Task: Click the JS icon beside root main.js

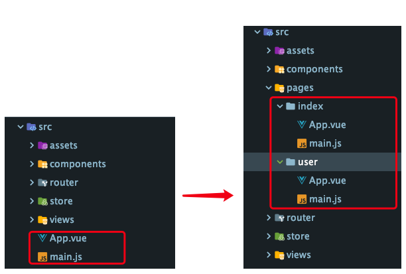Action: pyautogui.click(x=42, y=257)
